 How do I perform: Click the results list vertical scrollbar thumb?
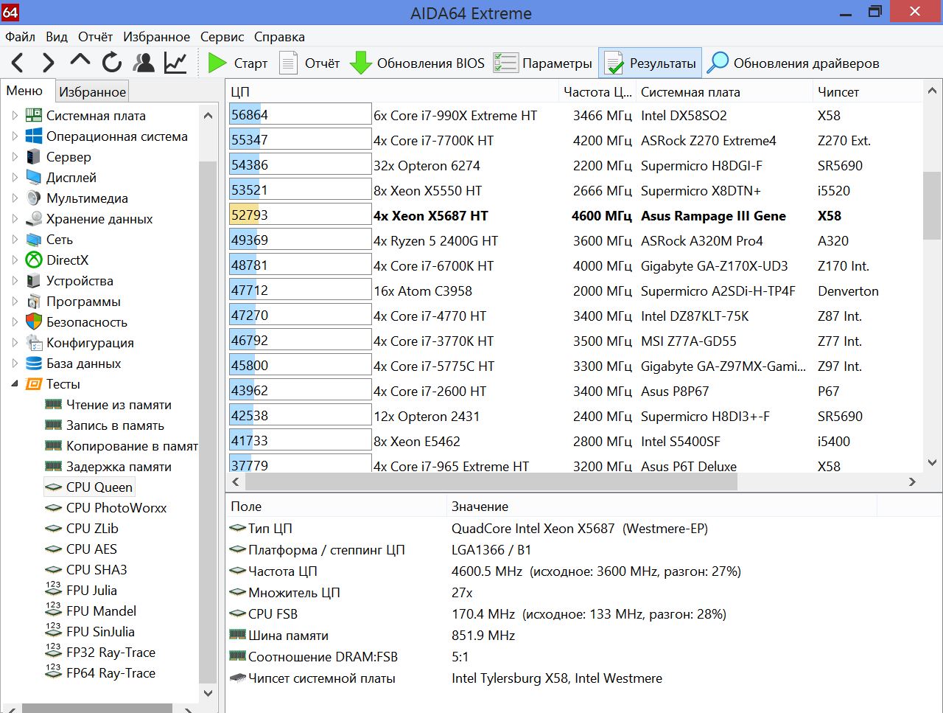tap(932, 206)
